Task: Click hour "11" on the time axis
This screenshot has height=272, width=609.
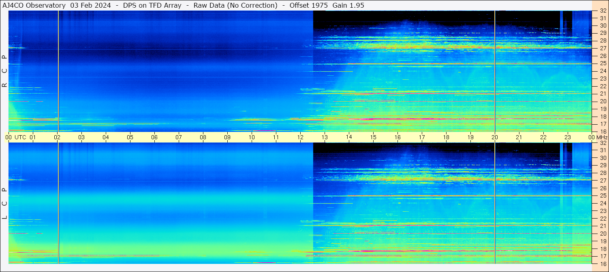Action: tap(276, 137)
